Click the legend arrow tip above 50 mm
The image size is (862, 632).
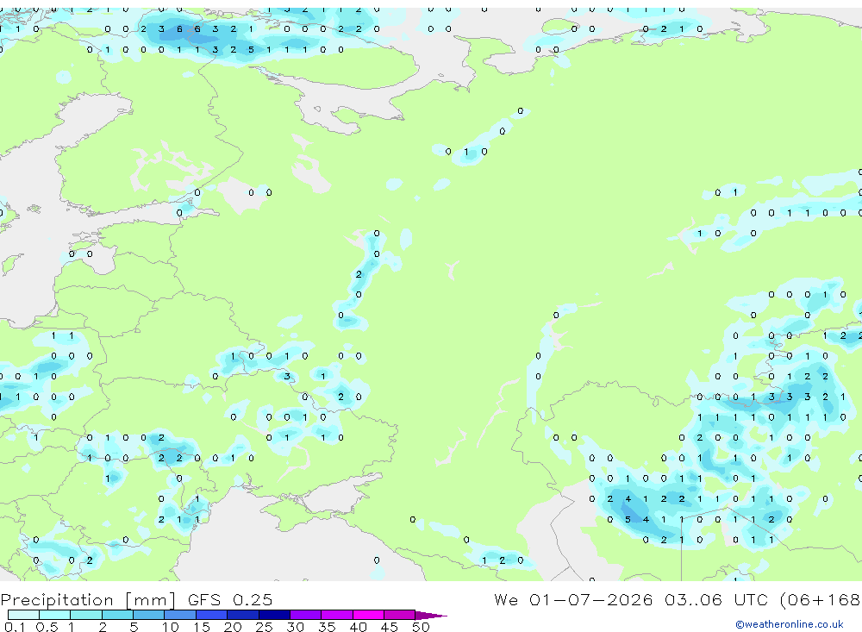point(431,616)
